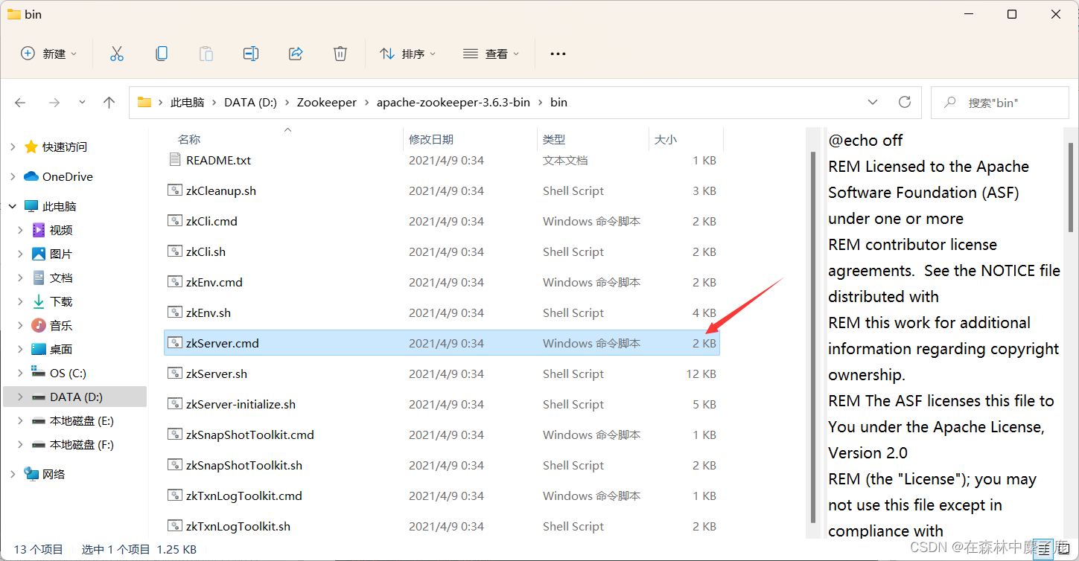Click the search "bin" input box
This screenshot has height=561, width=1079.
tap(1000, 102)
